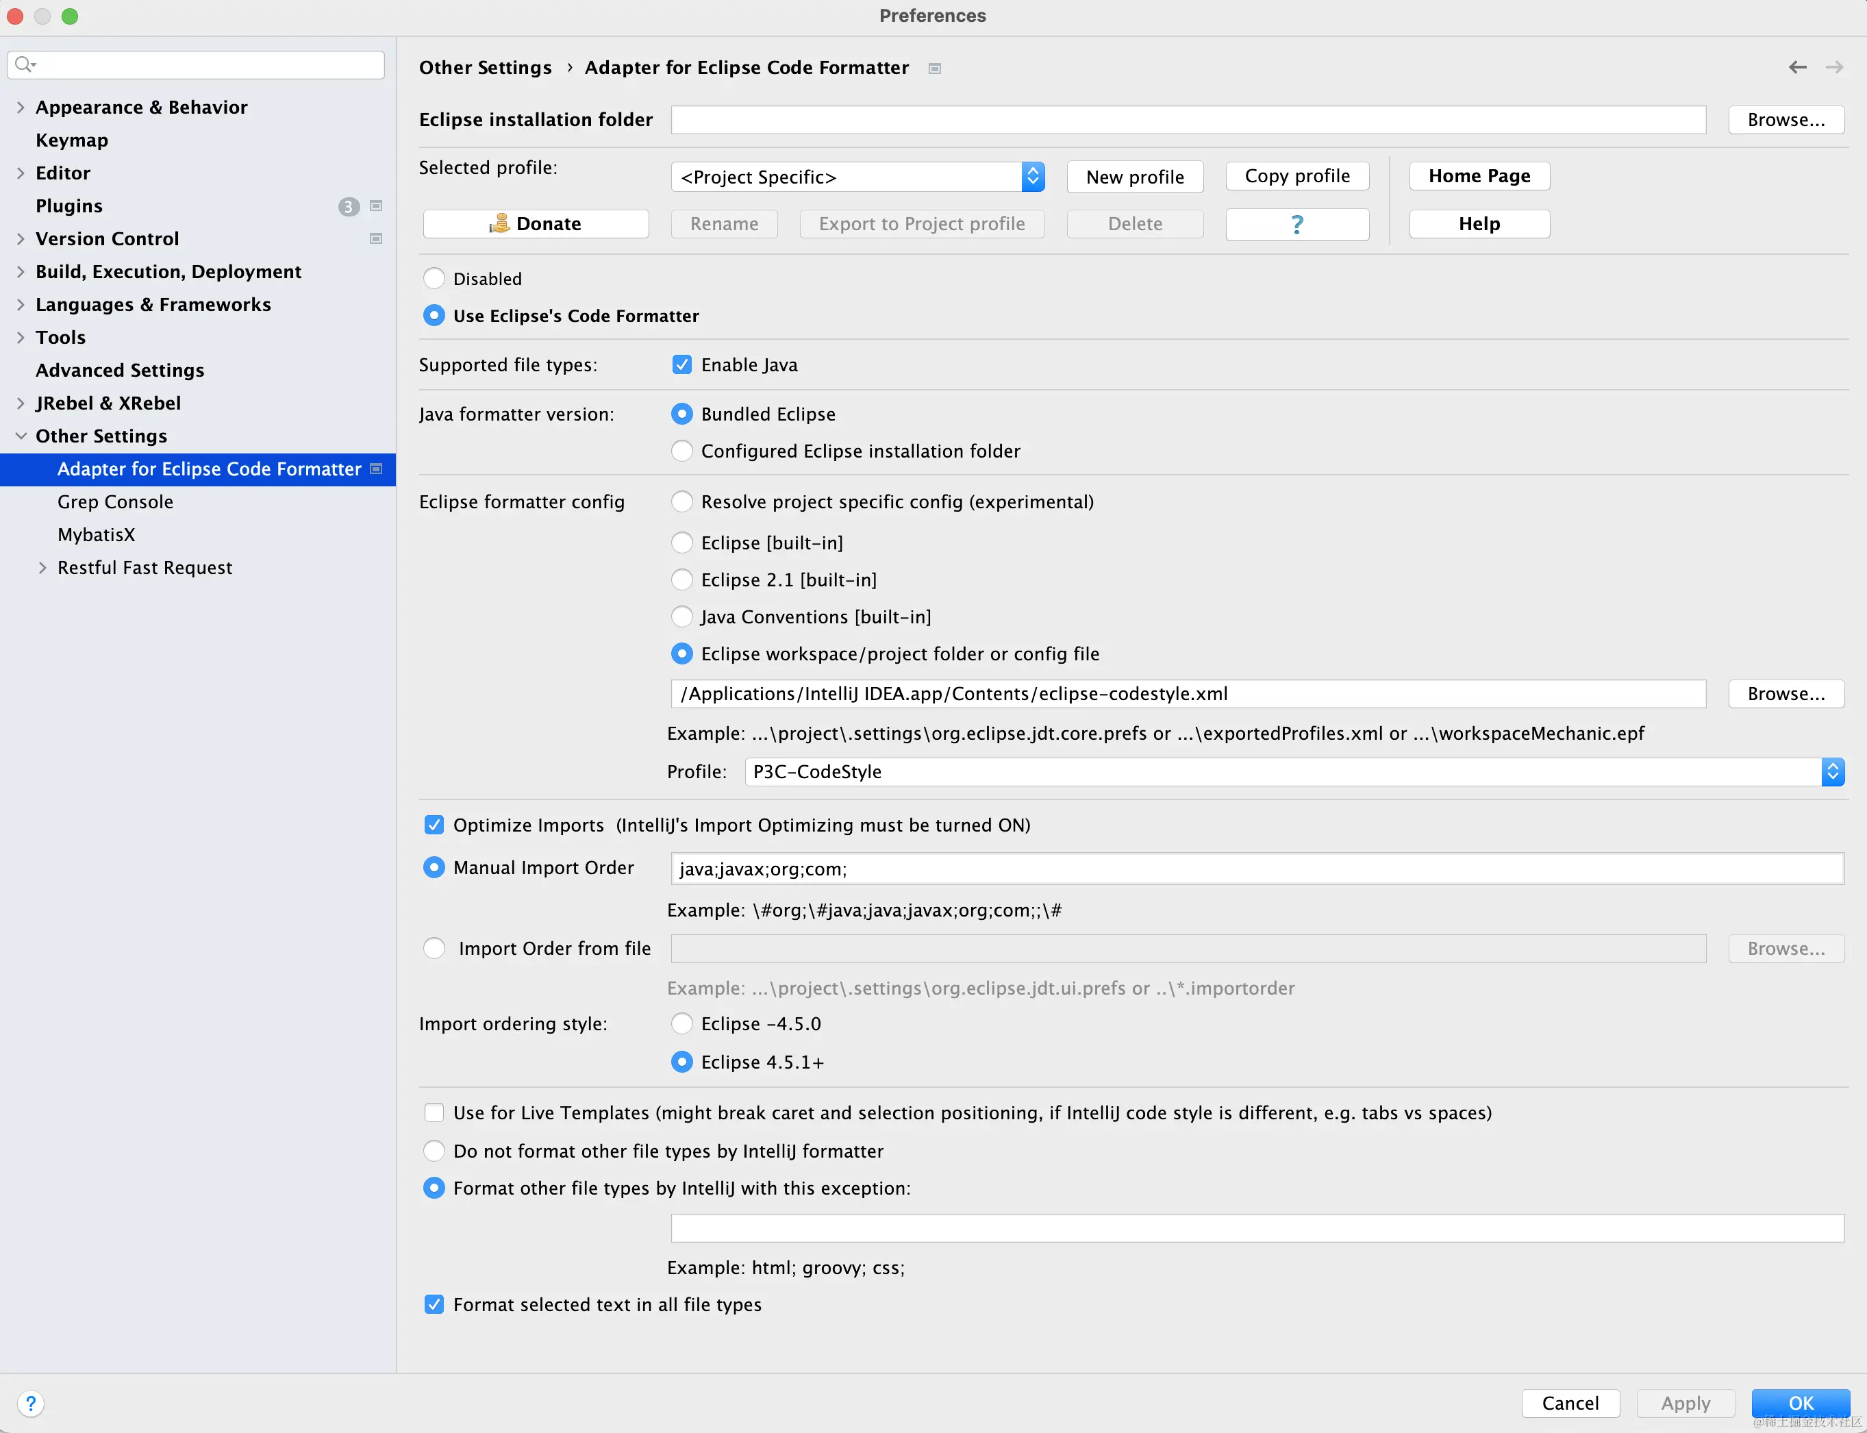The width and height of the screenshot is (1867, 1433).
Task: Select Adapter for Eclipse Code Formatter item
Action: [198, 469]
